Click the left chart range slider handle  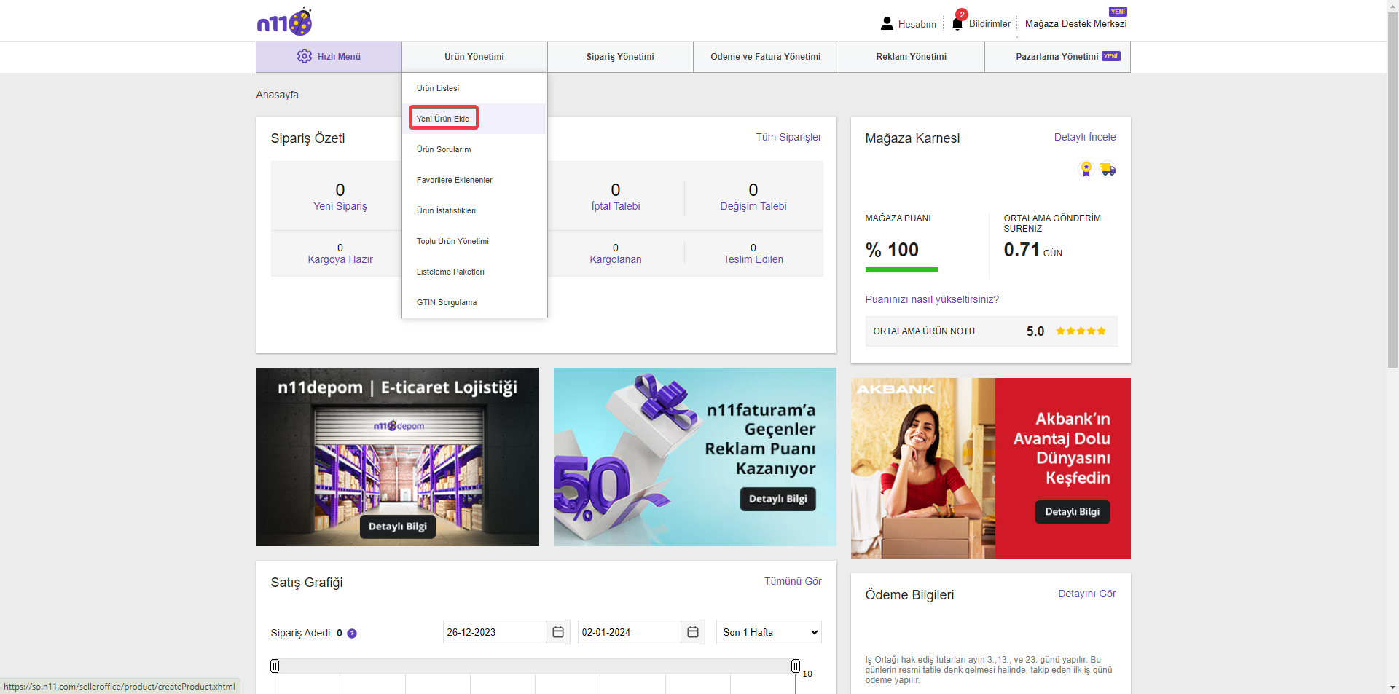click(275, 666)
